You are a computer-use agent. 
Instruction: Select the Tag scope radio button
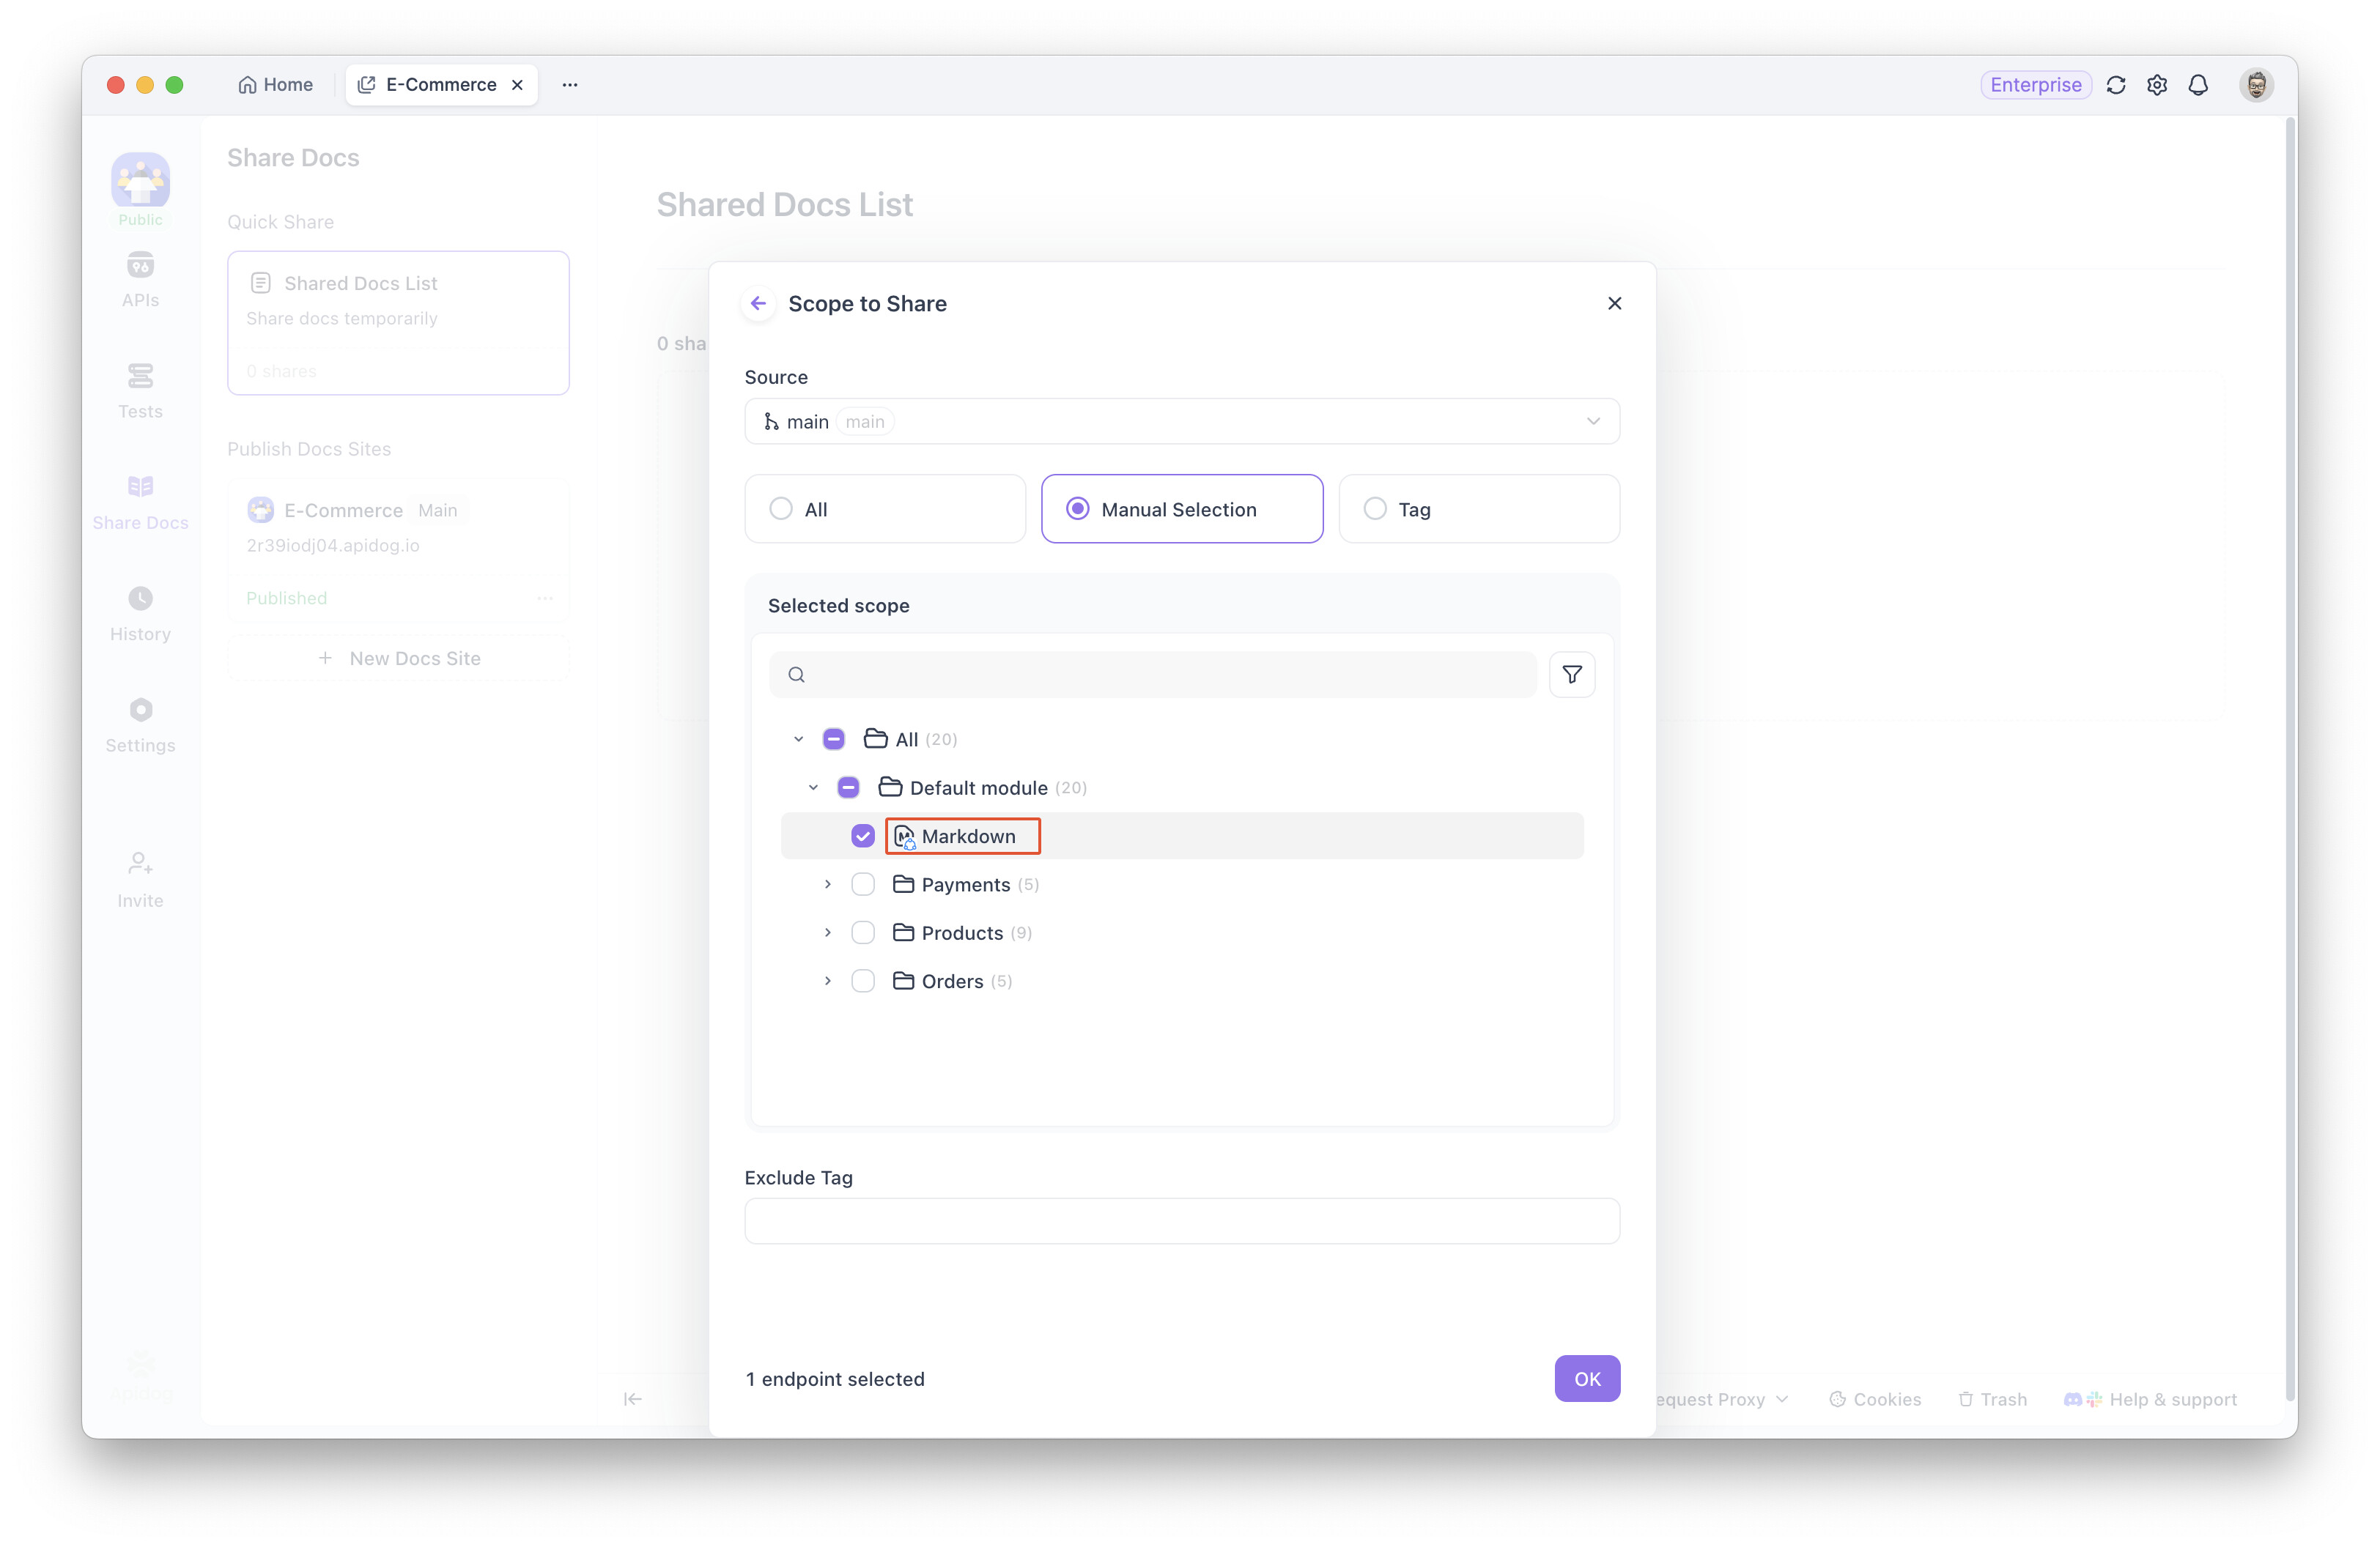[1375, 508]
